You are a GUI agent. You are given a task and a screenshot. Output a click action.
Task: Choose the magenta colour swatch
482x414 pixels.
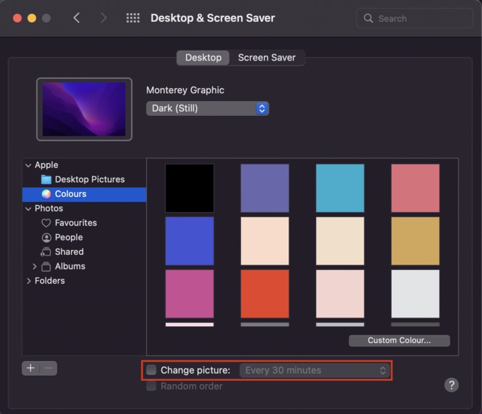[x=189, y=293]
